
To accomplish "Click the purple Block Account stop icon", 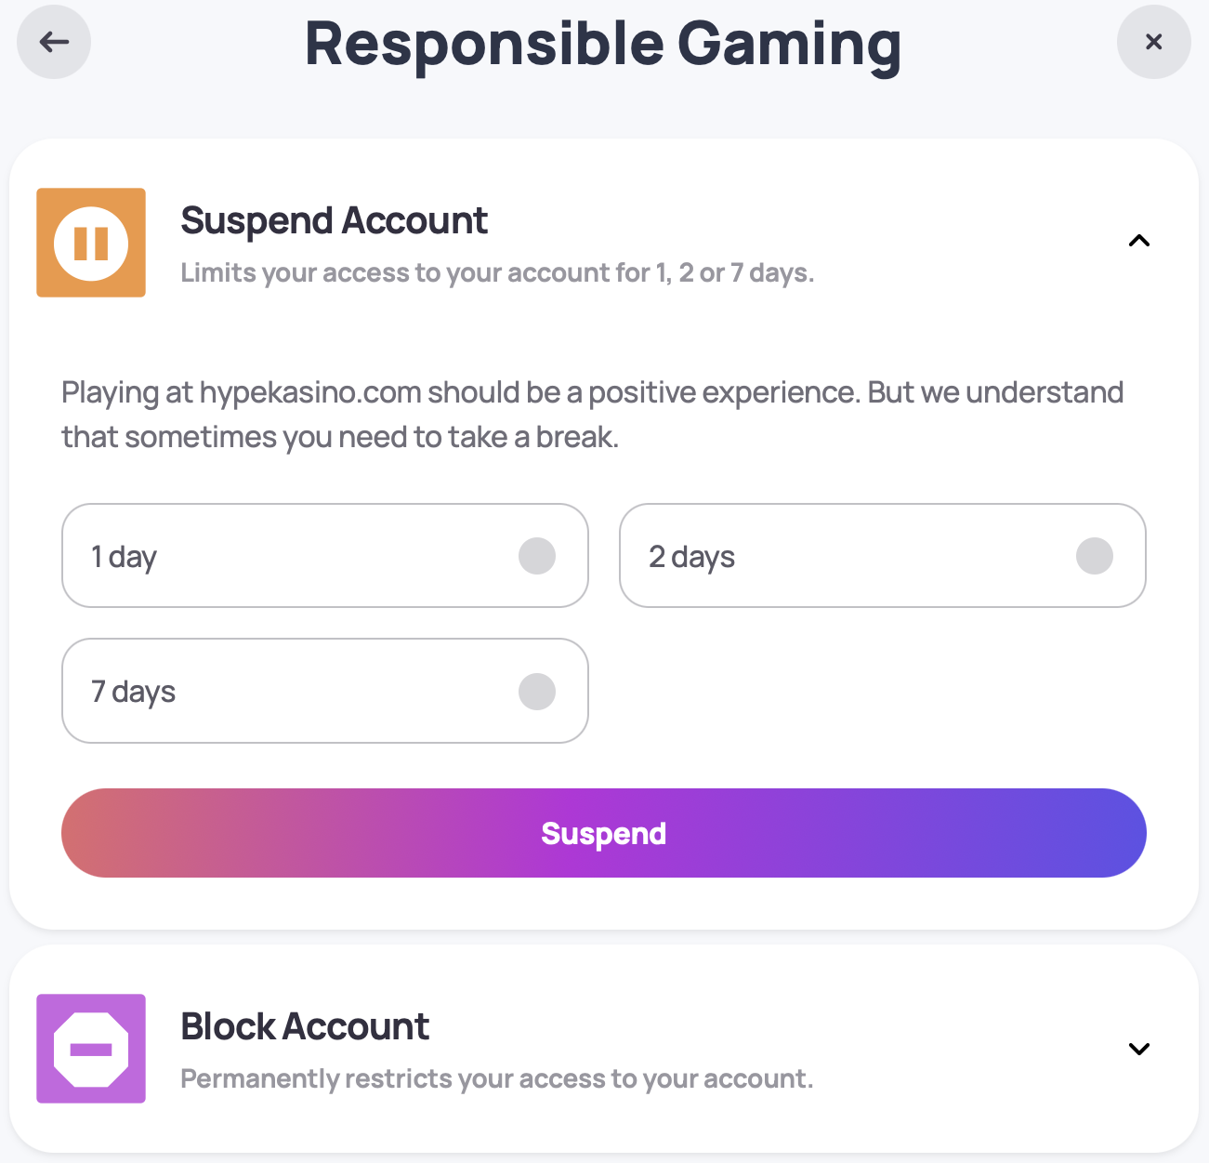I will click(x=91, y=1049).
